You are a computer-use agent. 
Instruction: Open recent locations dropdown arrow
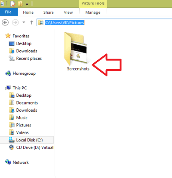[x=24, y=22]
